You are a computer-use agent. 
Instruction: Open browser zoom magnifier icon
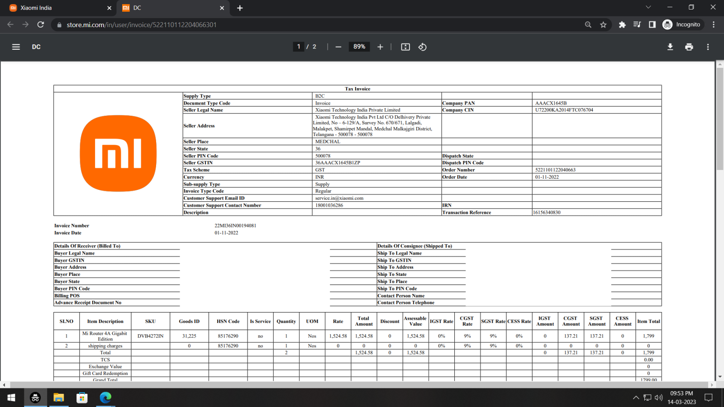click(588, 24)
